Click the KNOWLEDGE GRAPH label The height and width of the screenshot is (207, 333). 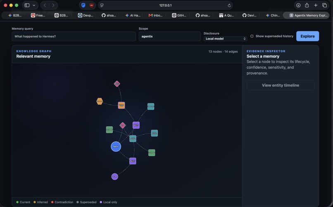(34, 51)
